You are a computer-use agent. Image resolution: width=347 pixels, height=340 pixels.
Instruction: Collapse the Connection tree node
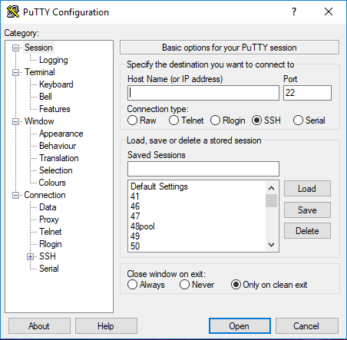coord(16,196)
